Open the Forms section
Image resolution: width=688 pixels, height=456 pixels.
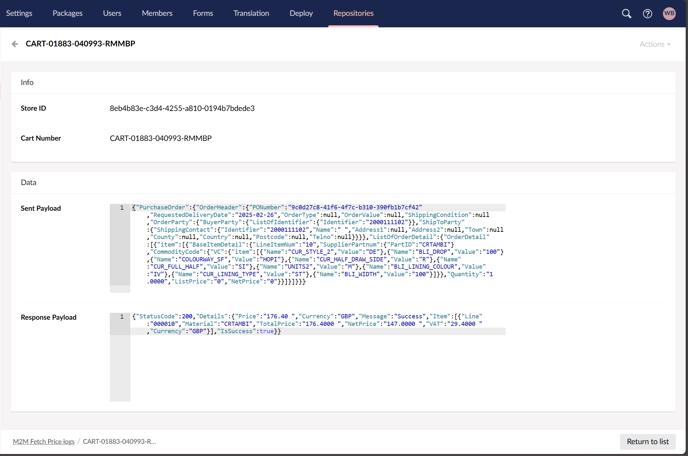[203, 13]
